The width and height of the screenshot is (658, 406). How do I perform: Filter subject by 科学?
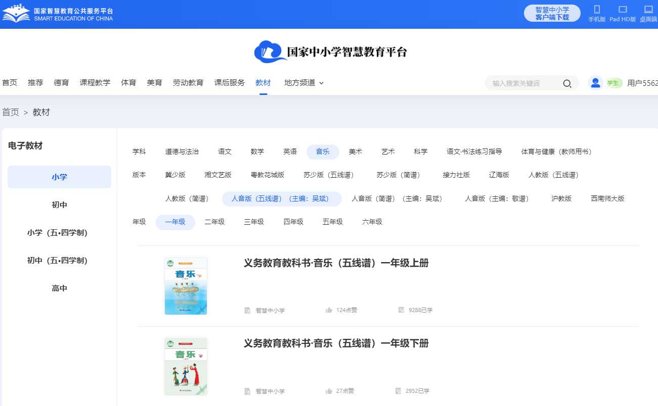[x=421, y=151]
